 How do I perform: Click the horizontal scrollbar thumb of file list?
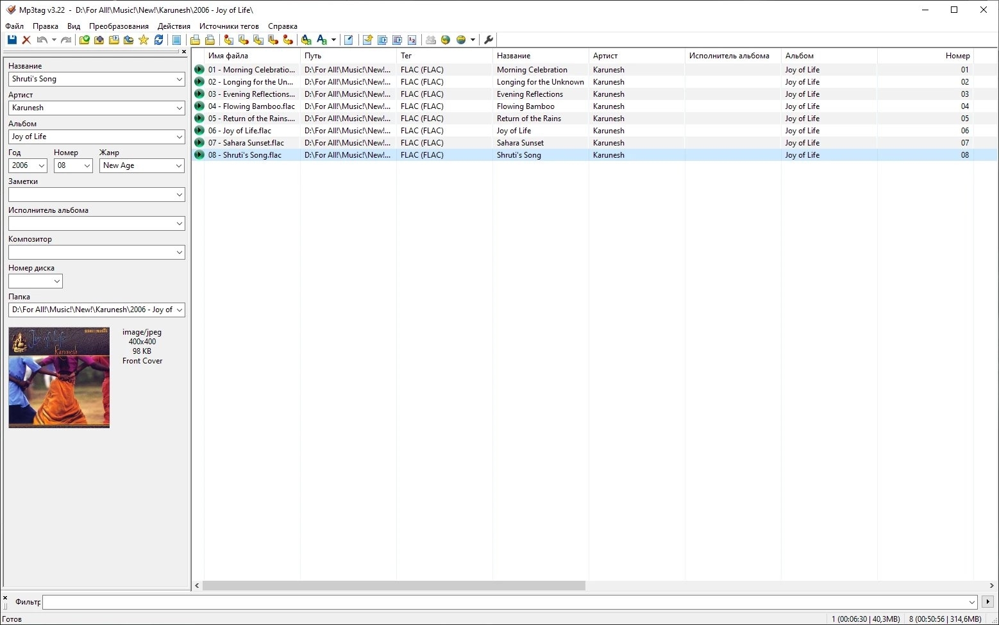click(x=394, y=586)
